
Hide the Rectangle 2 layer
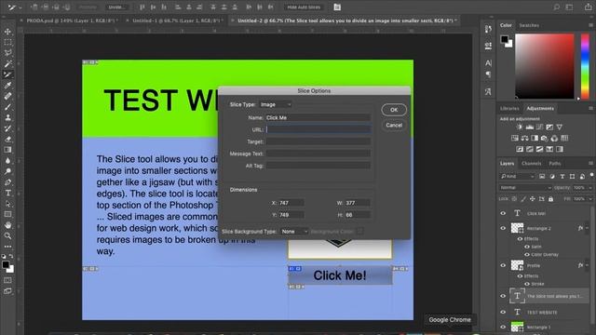[x=503, y=228]
